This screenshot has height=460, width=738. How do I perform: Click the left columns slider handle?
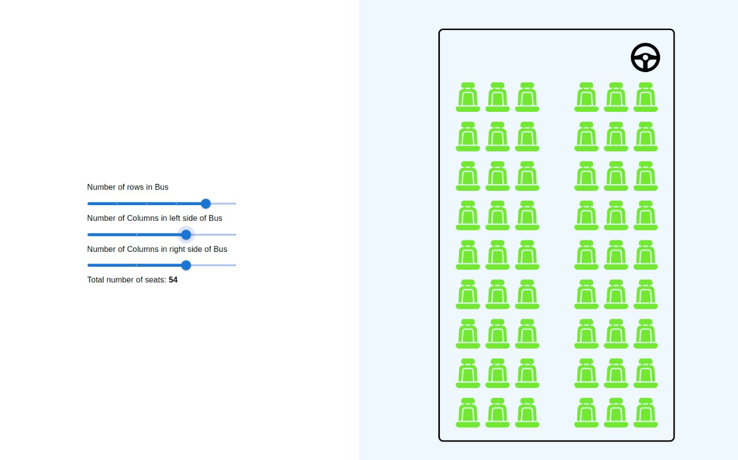click(186, 235)
